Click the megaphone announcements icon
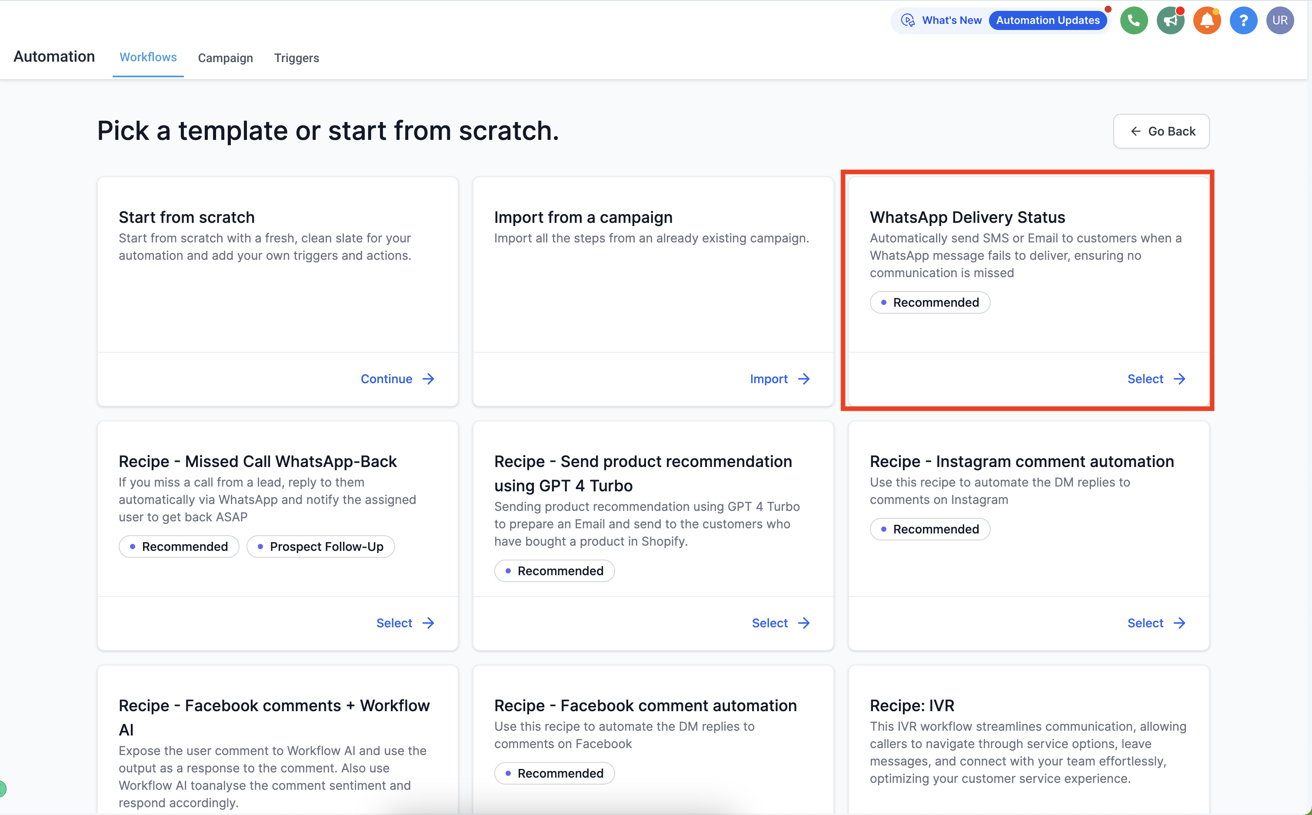 (x=1170, y=20)
